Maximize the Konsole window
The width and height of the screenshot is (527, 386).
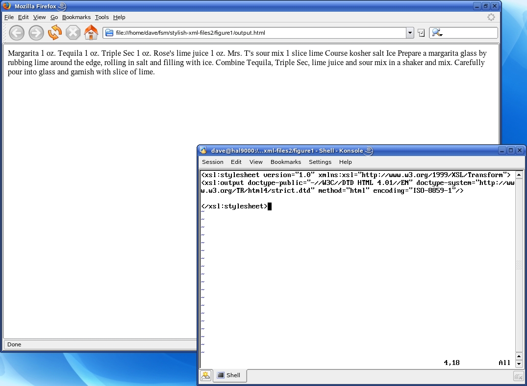coord(510,151)
